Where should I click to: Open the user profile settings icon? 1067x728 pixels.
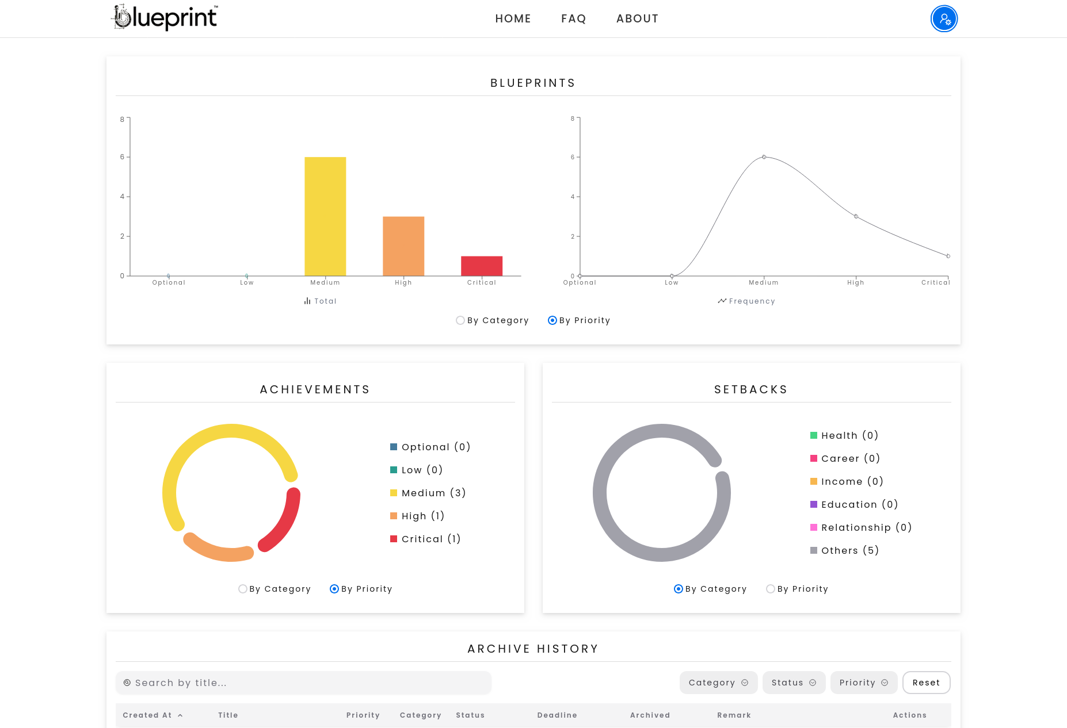944,19
